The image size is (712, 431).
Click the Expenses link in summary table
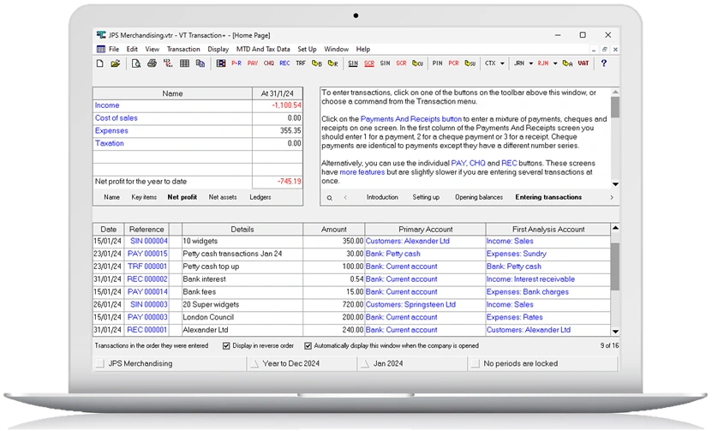click(111, 131)
